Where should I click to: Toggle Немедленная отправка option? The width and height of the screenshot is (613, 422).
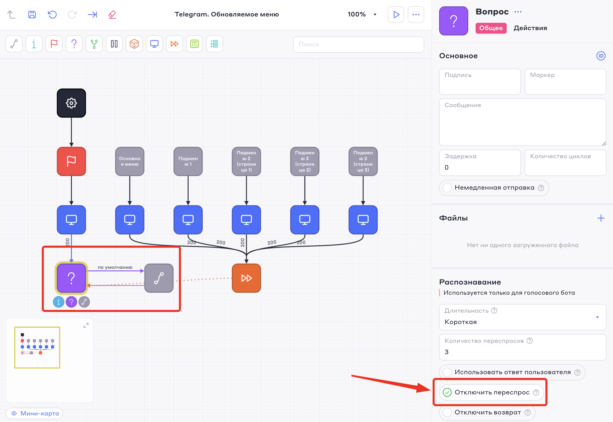coord(447,188)
